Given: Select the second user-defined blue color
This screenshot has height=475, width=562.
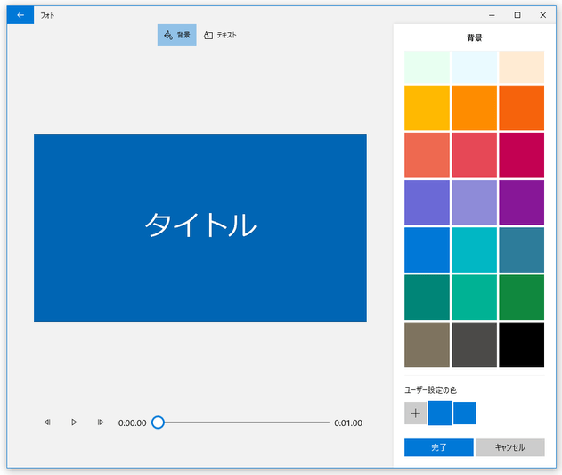Looking at the screenshot, I should [464, 414].
